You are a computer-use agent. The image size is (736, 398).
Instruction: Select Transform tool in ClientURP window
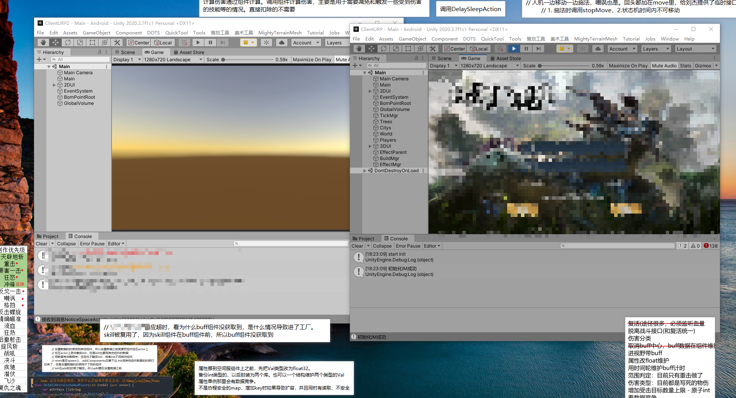coord(421,49)
